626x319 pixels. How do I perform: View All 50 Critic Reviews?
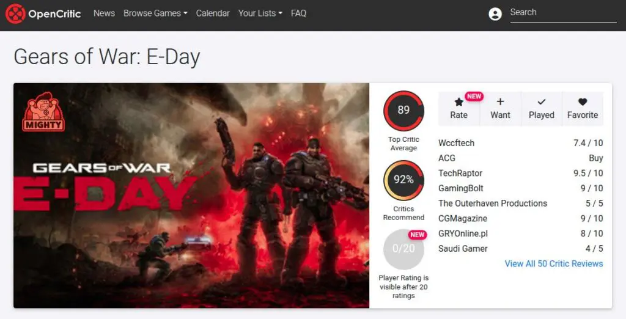554,263
